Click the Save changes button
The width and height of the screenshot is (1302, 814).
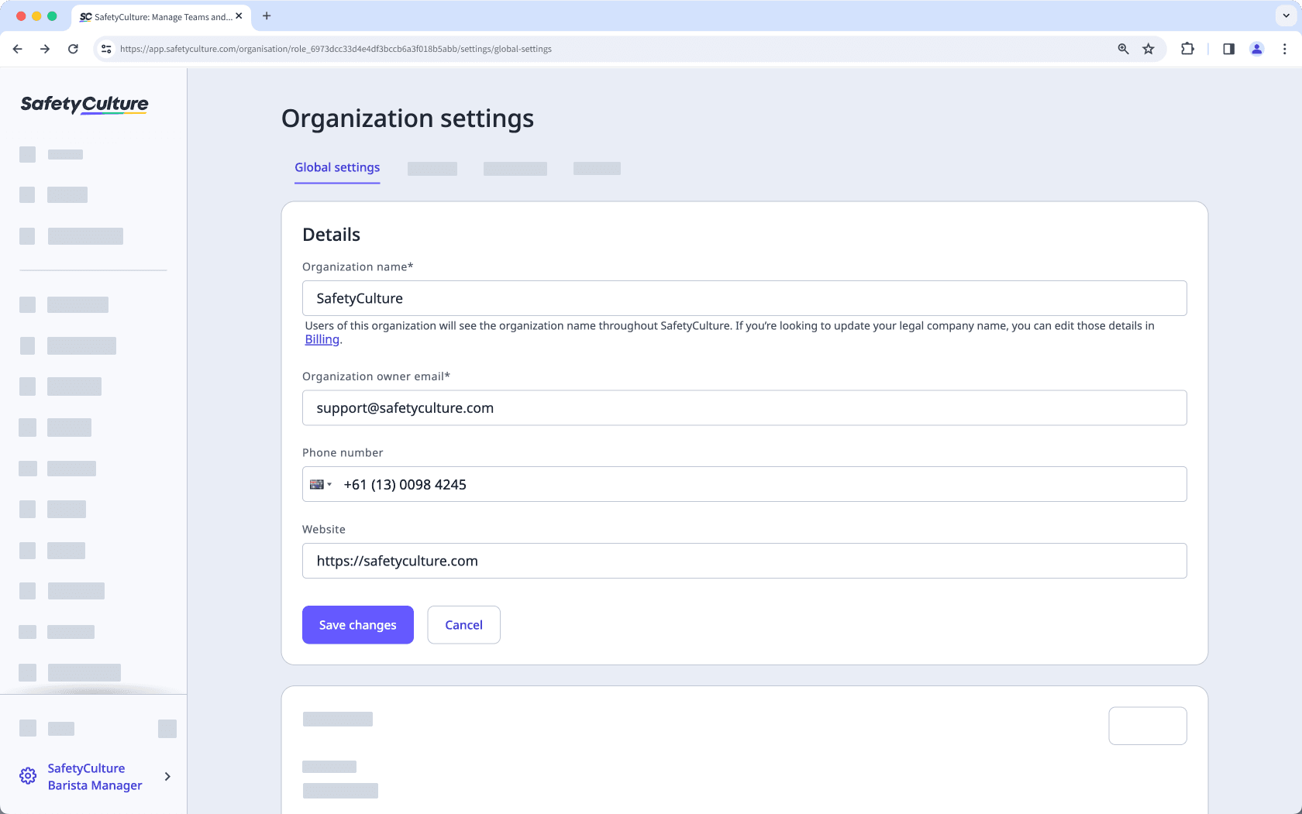[x=357, y=624]
